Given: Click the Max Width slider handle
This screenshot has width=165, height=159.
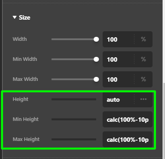Looking at the screenshot, I should tap(96, 79).
